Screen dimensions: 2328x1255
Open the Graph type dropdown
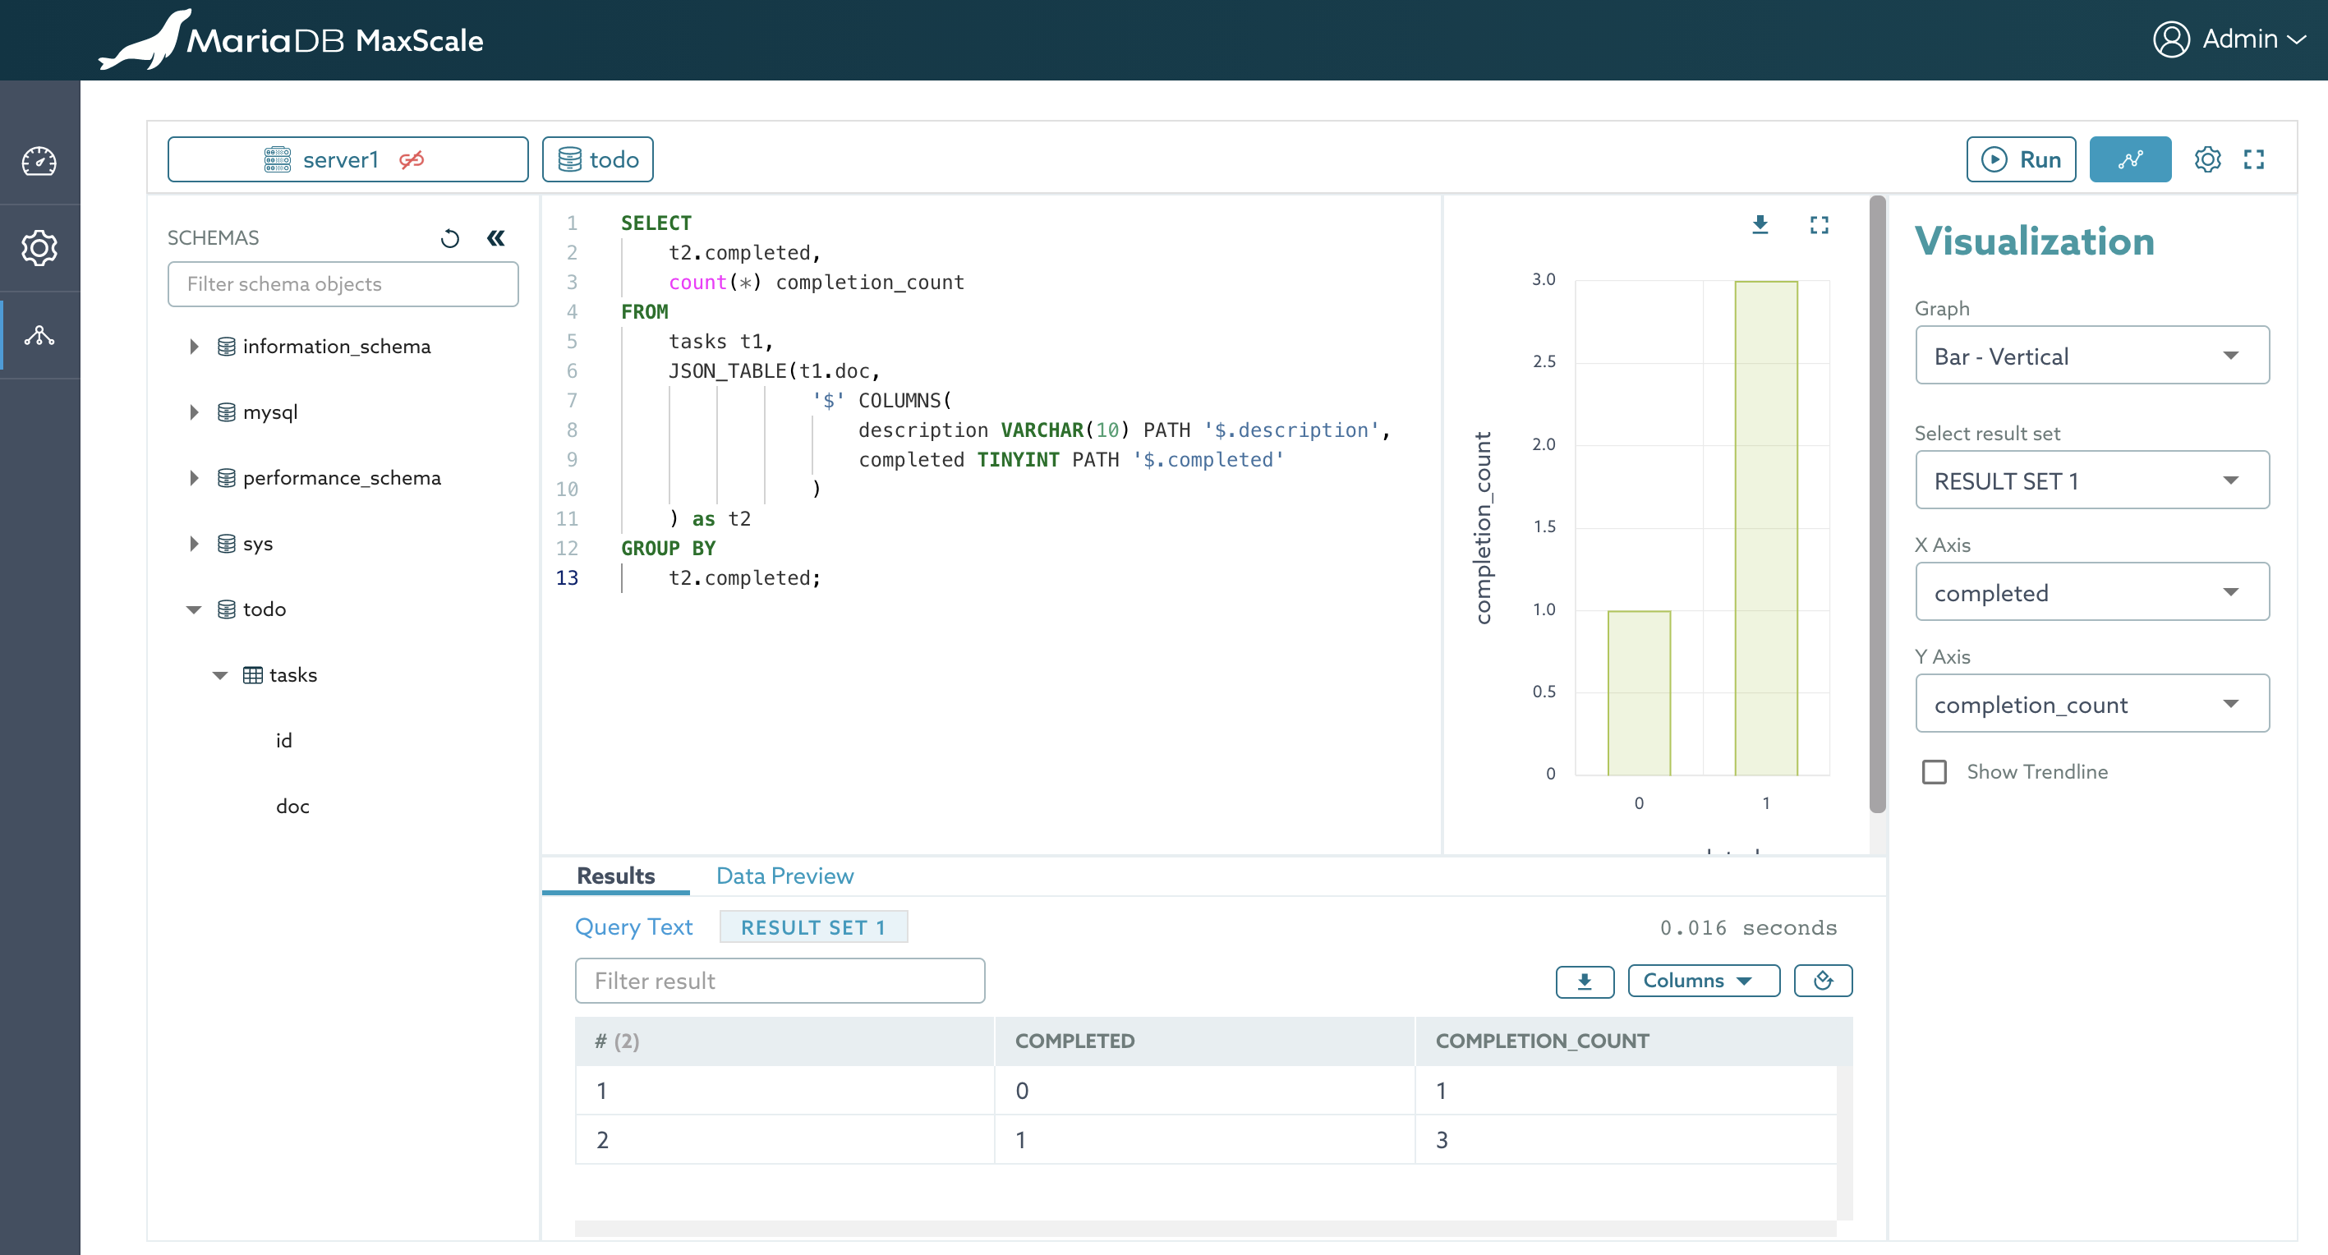(x=2091, y=355)
